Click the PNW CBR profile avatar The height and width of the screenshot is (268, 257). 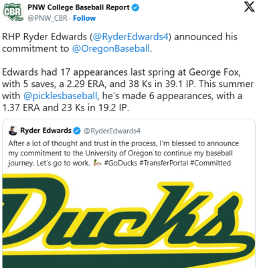pos(13,12)
